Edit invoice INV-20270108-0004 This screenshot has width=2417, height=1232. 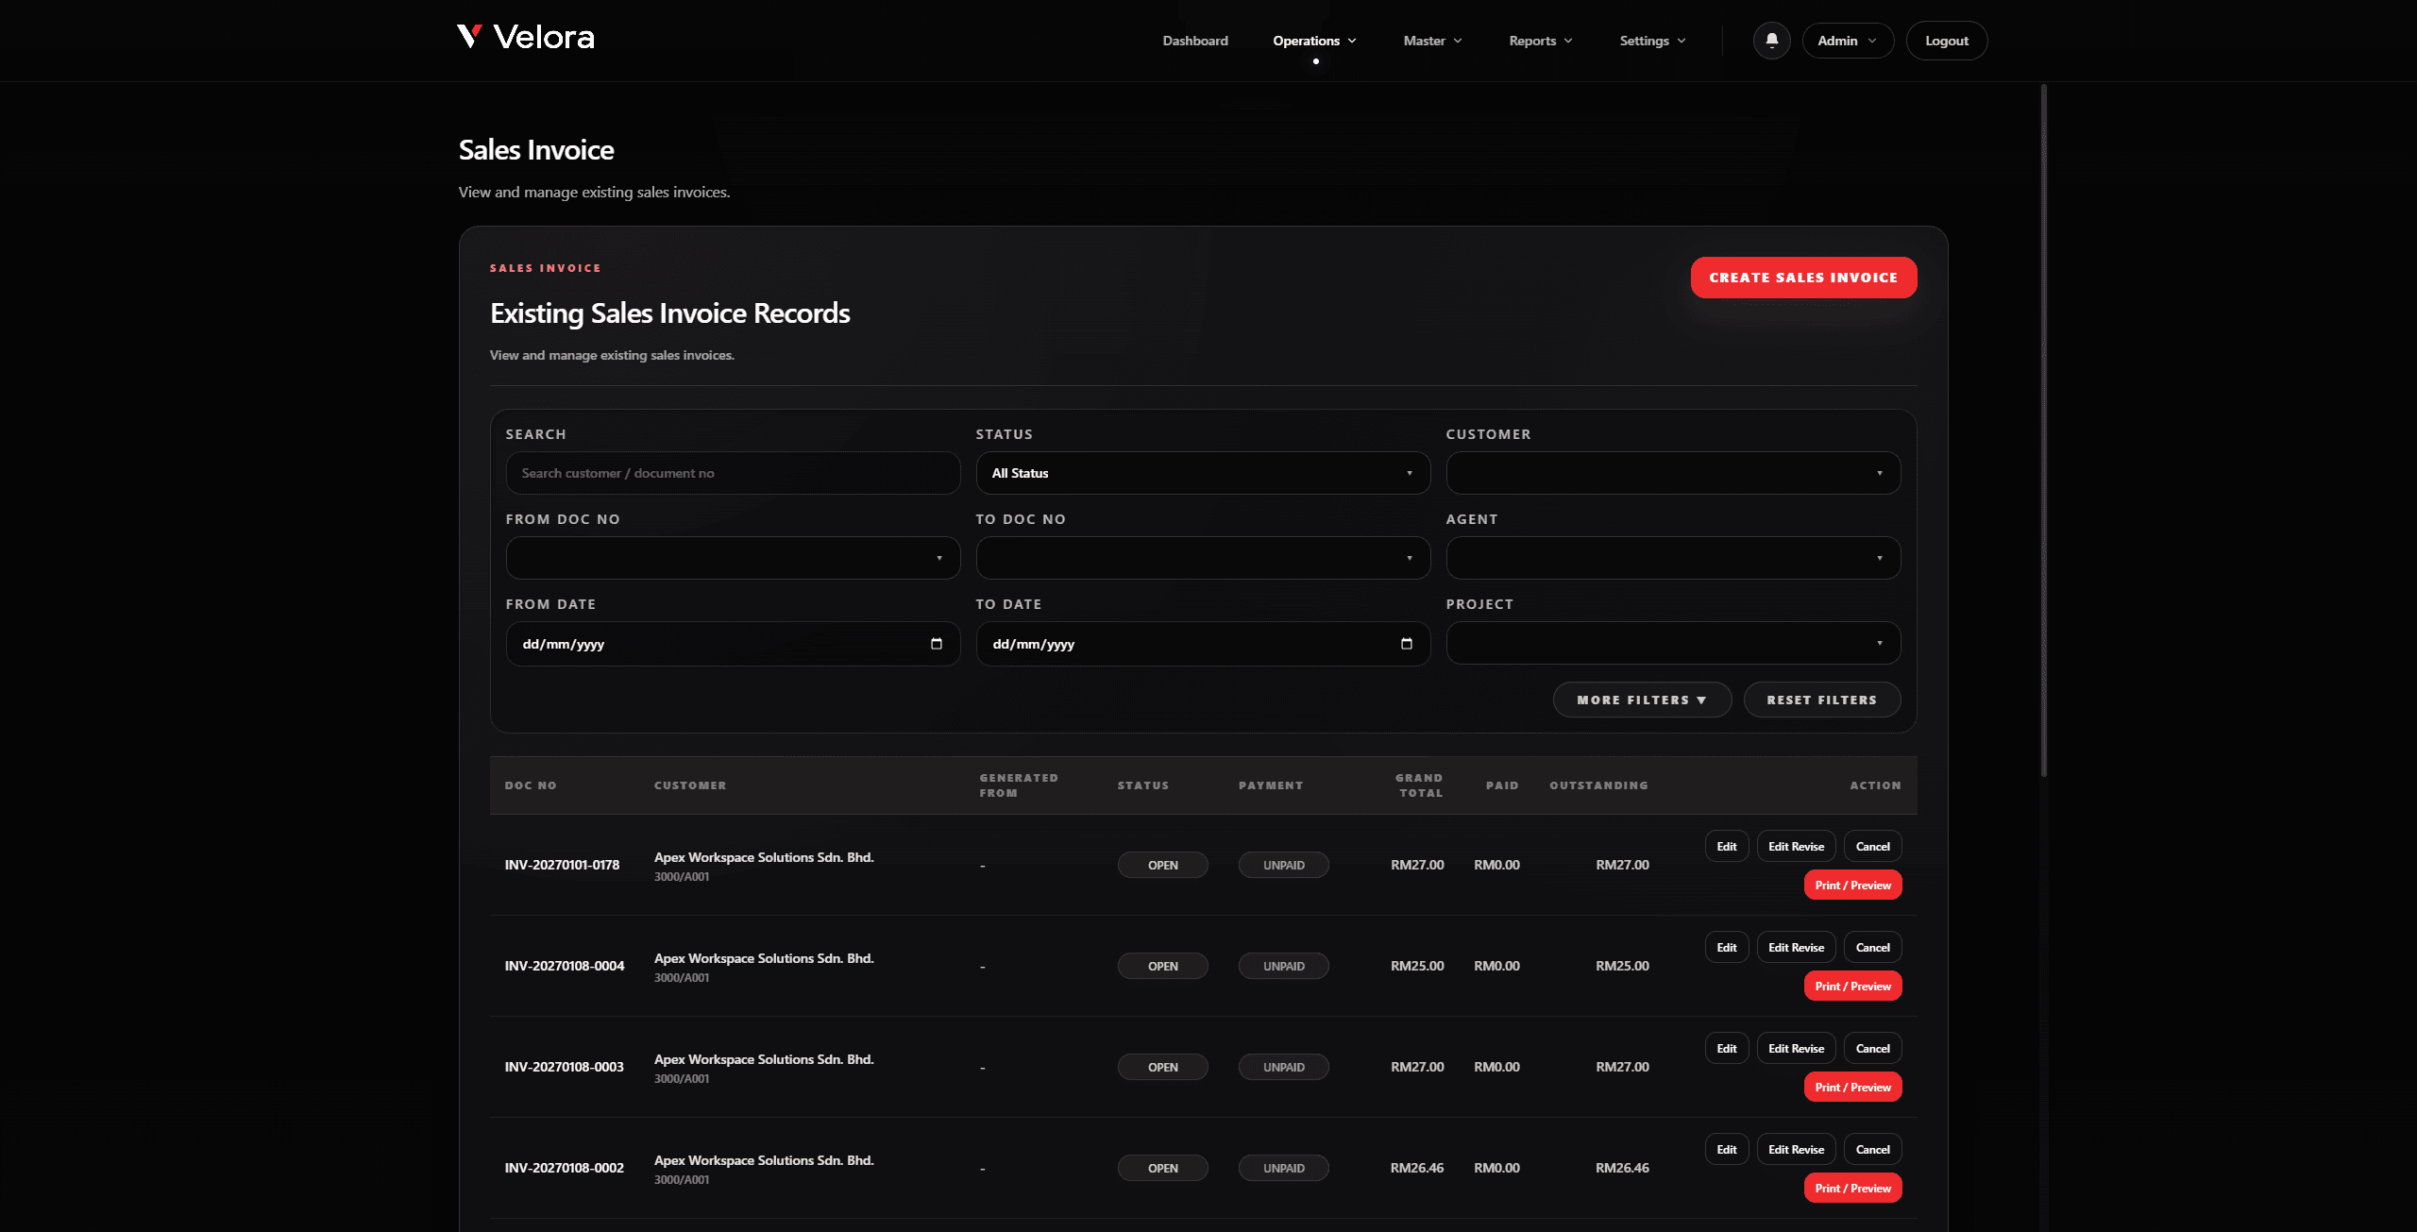click(x=1727, y=947)
